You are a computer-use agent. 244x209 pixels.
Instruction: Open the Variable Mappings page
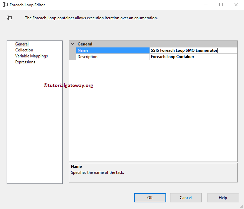(31, 56)
